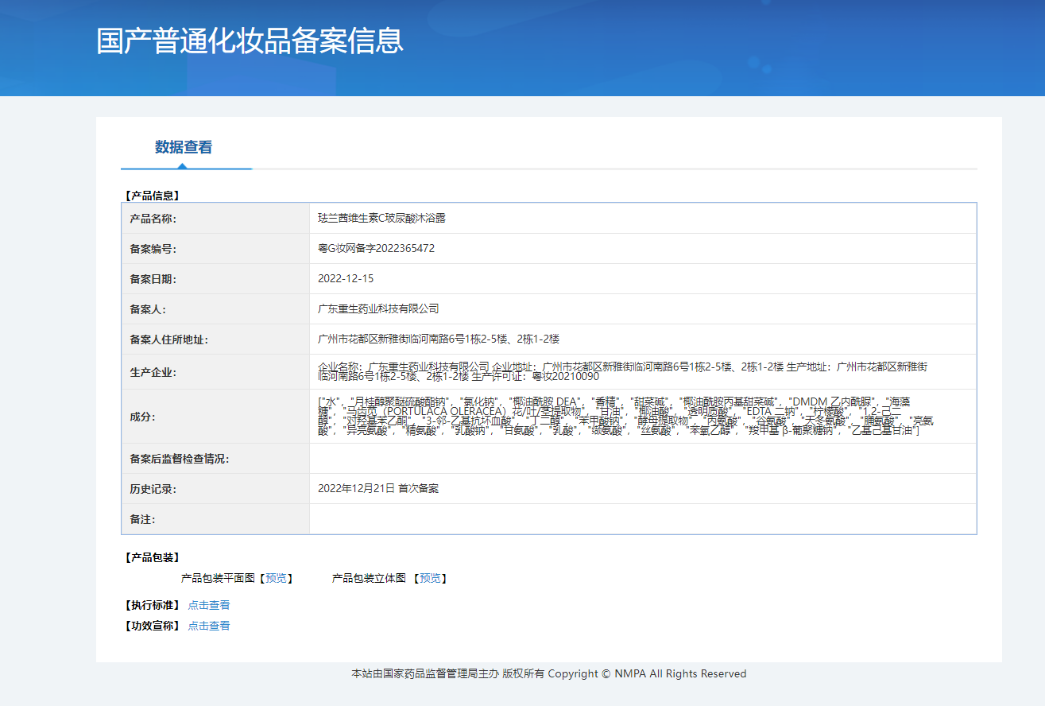
Task: Click the 备案后监督检查情况 row label
Action: [x=179, y=459]
